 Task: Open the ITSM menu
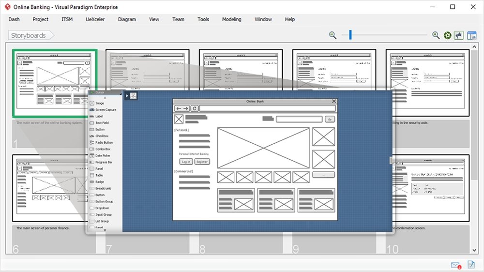click(67, 19)
